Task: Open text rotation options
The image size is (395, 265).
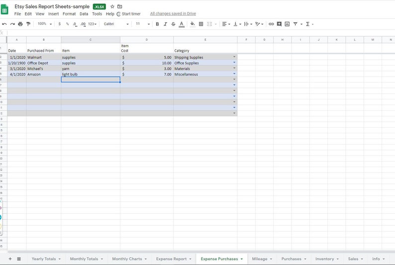Action: [259, 24]
